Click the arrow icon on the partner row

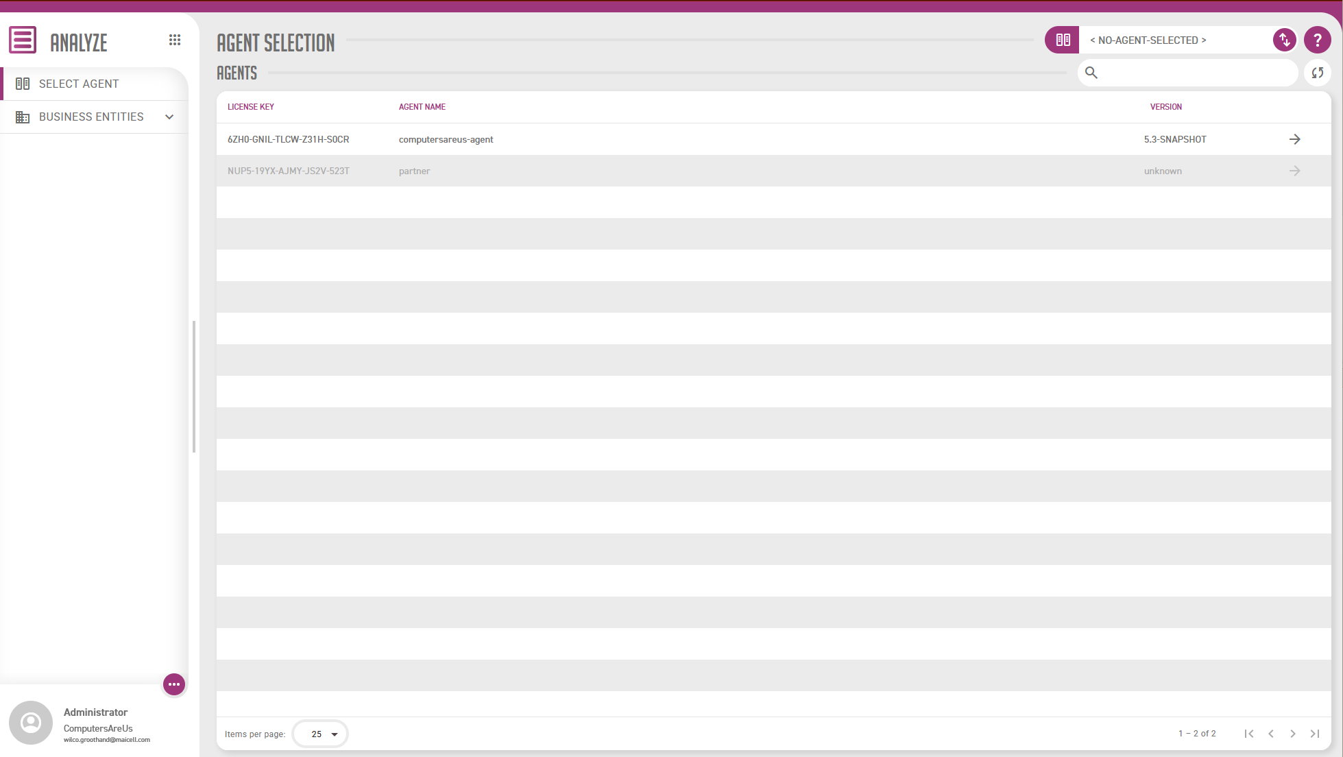[1294, 171]
